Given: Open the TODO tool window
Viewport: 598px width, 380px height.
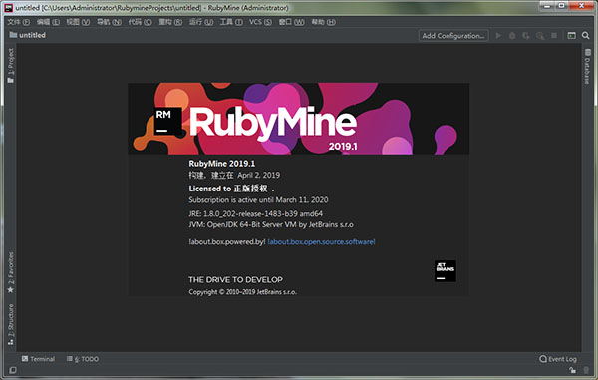Looking at the screenshot, I should pyautogui.click(x=83, y=359).
